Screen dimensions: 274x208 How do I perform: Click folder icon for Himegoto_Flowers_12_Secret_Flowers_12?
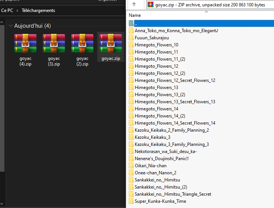pyautogui.click(x=131, y=80)
